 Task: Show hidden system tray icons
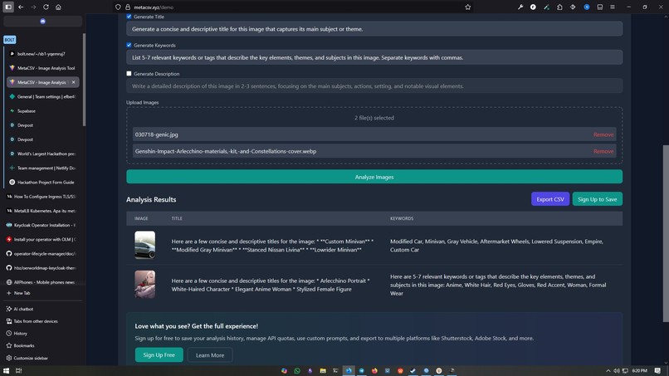point(608,371)
